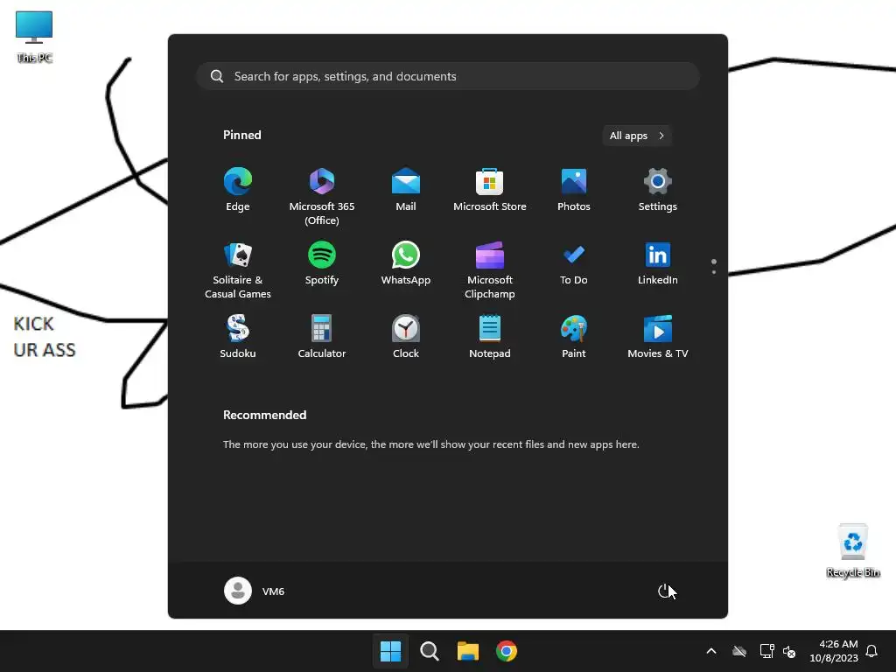Click the Start menu search box
Screen dimensions: 896x672
(x=448, y=76)
